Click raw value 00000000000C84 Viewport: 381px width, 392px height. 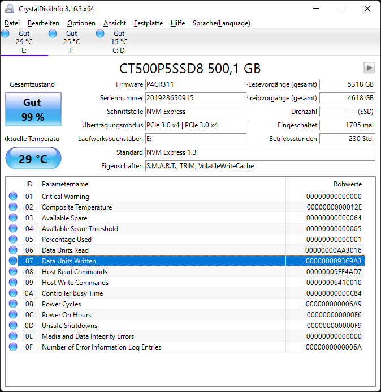click(x=334, y=293)
